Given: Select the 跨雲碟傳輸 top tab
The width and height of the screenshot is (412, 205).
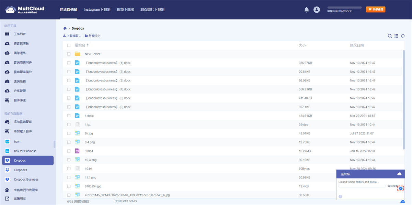Looking at the screenshot, I should [x=68, y=10].
